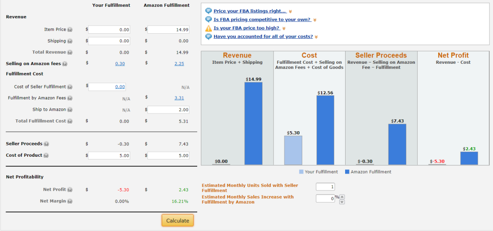This screenshot has height=231, width=493.
Task: Click help icon beside Seller Proceeds
Action: 46,144
